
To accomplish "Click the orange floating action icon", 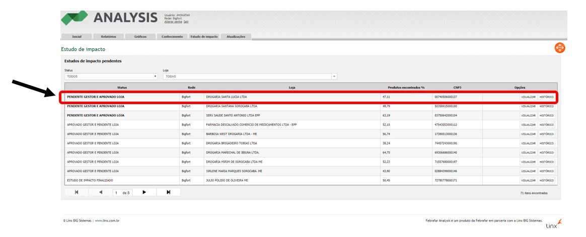I will click(x=559, y=48).
